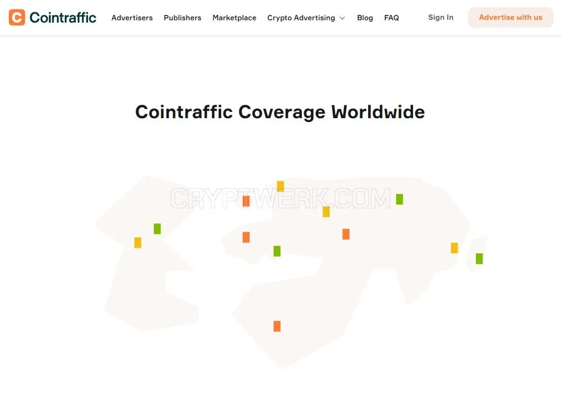Click the Sign In link

(441, 17)
